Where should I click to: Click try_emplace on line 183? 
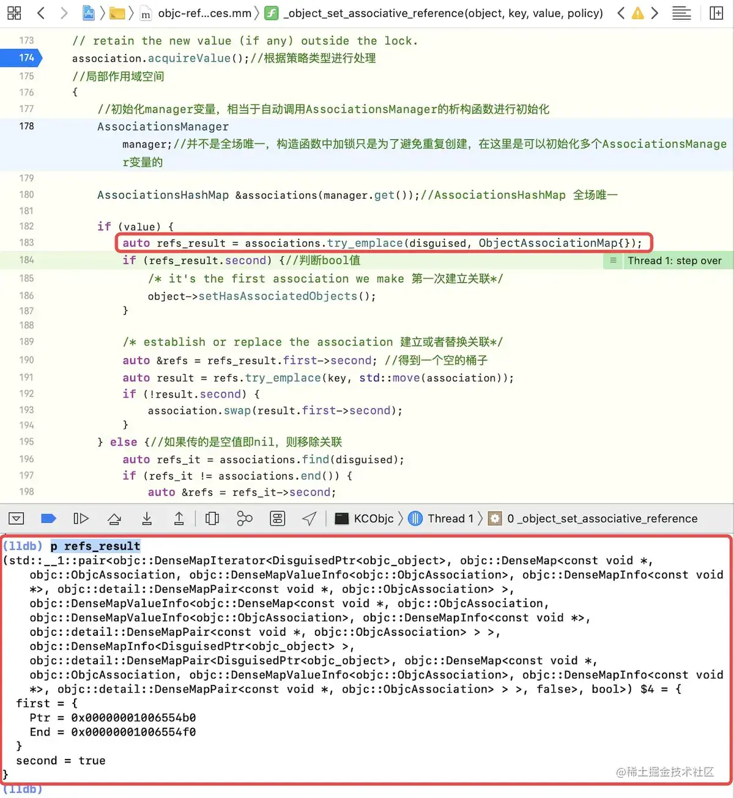[x=365, y=243]
